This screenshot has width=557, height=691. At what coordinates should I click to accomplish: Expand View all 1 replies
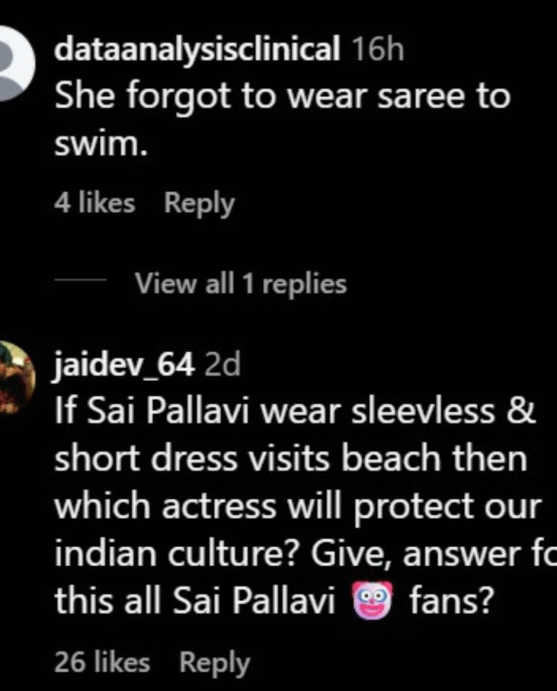pos(241,283)
